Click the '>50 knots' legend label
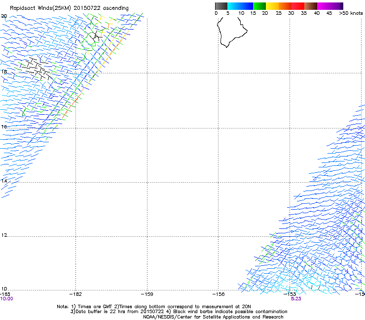Screen dimensions: 365x320 pyautogui.click(x=351, y=13)
